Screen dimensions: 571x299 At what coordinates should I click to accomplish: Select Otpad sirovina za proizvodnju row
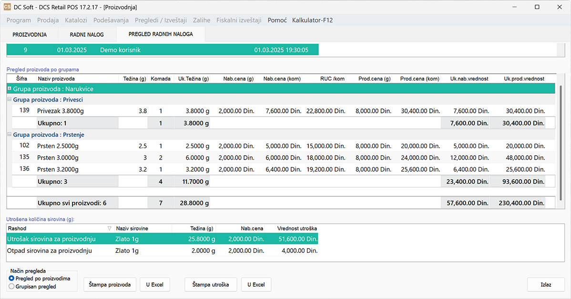click(49, 251)
